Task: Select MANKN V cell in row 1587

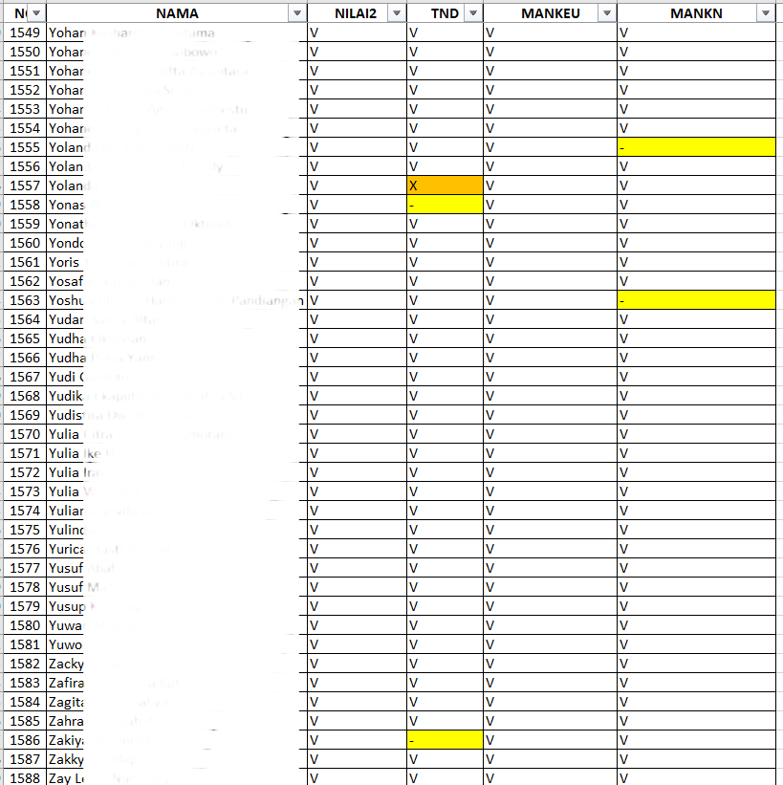Action: (x=696, y=759)
